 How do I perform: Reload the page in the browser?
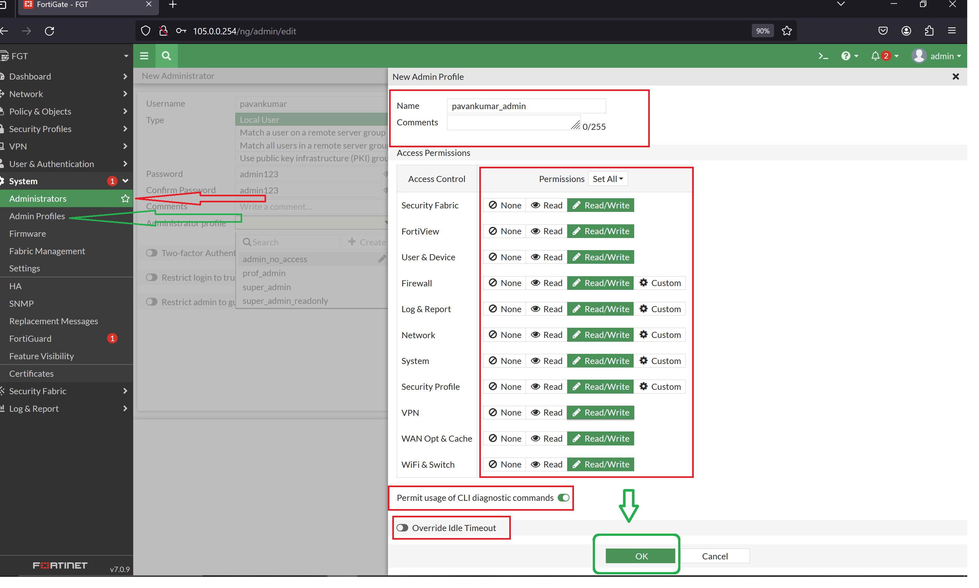pos(50,31)
